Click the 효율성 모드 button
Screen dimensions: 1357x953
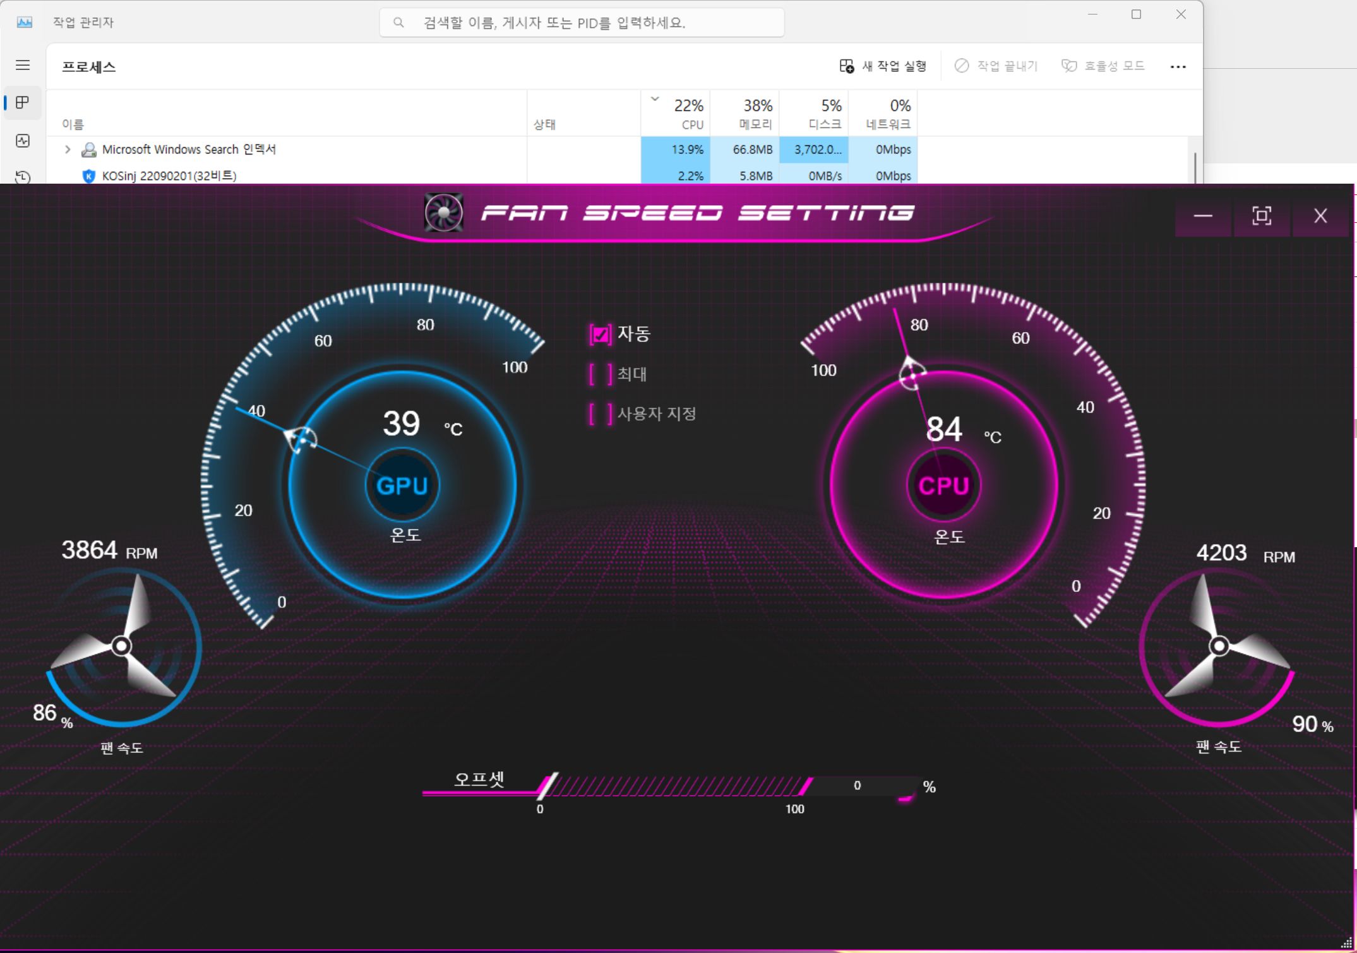point(1103,66)
